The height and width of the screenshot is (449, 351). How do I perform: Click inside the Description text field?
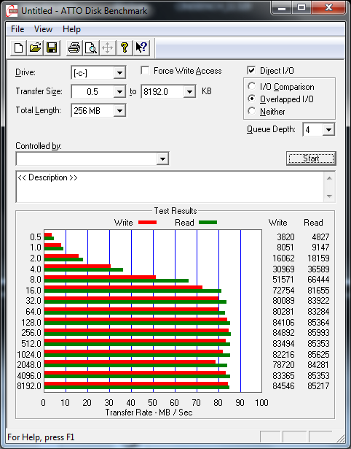[170, 187]
